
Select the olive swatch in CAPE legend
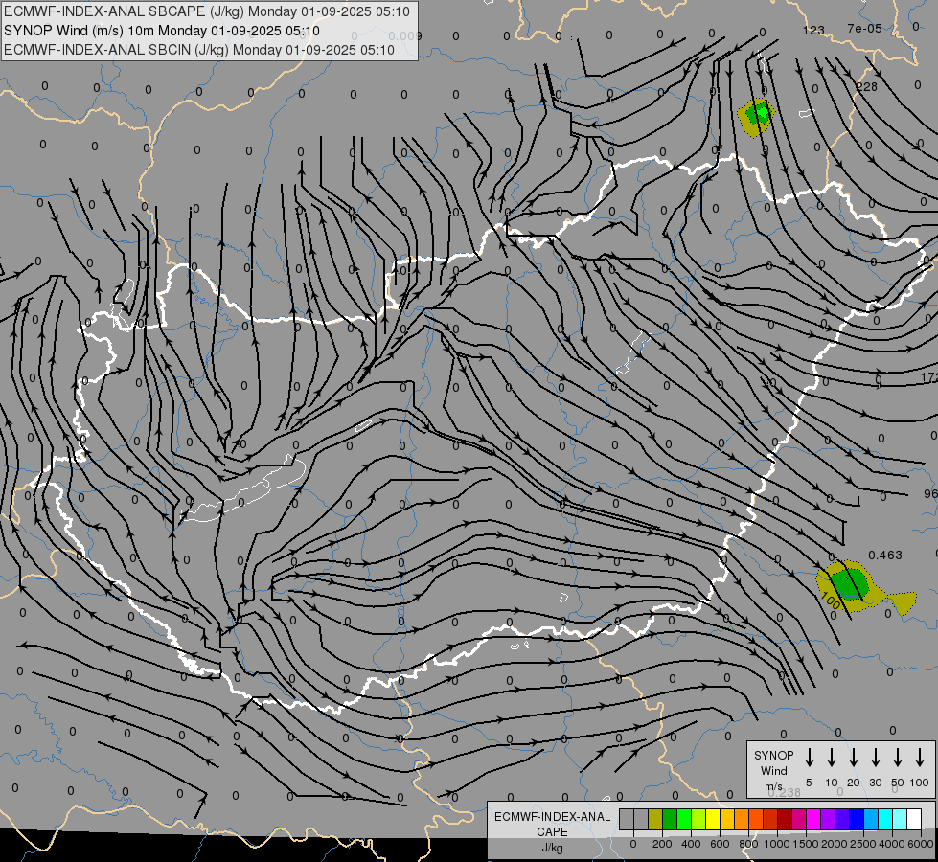click(655, 819)
